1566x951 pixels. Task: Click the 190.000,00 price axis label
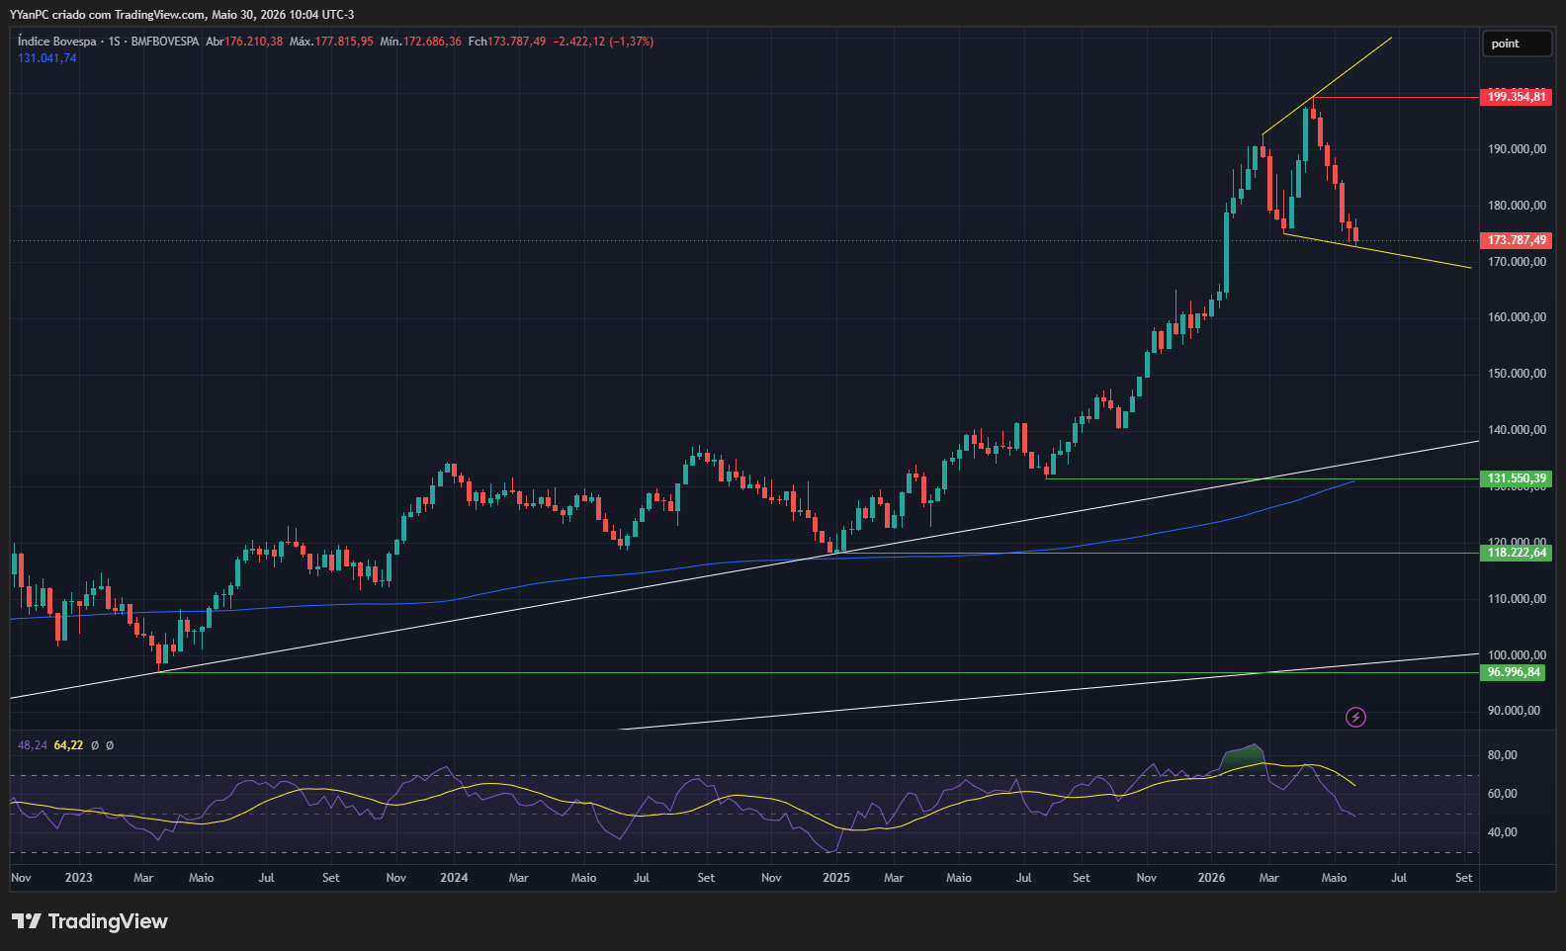tap(1517, 149)
